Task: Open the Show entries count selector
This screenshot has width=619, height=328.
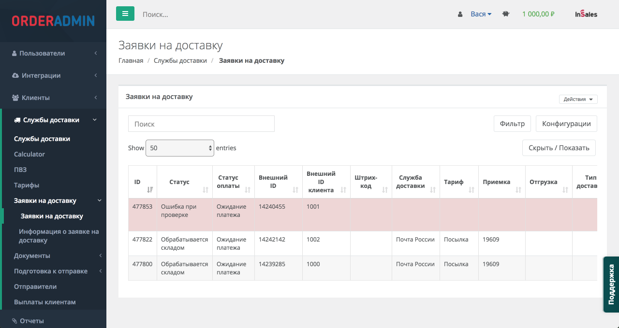Action: pos(180,148)
